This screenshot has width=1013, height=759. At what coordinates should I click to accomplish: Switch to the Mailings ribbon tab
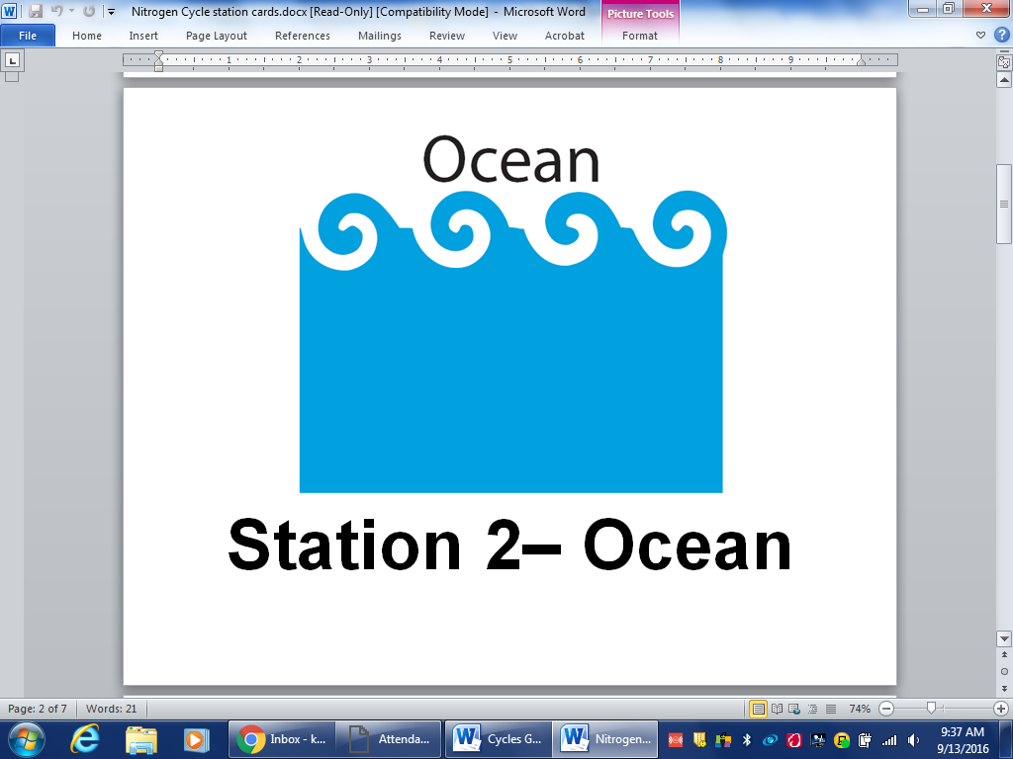pos(379,36)
